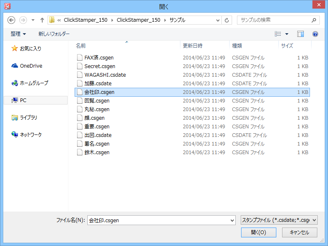This screenshot has width=328, height=246.
Task: Click file icon beside 重要.csgen
Action: (x=80, y=127)
